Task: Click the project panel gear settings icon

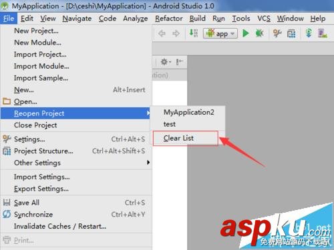Action: click(x=166, y=61)
